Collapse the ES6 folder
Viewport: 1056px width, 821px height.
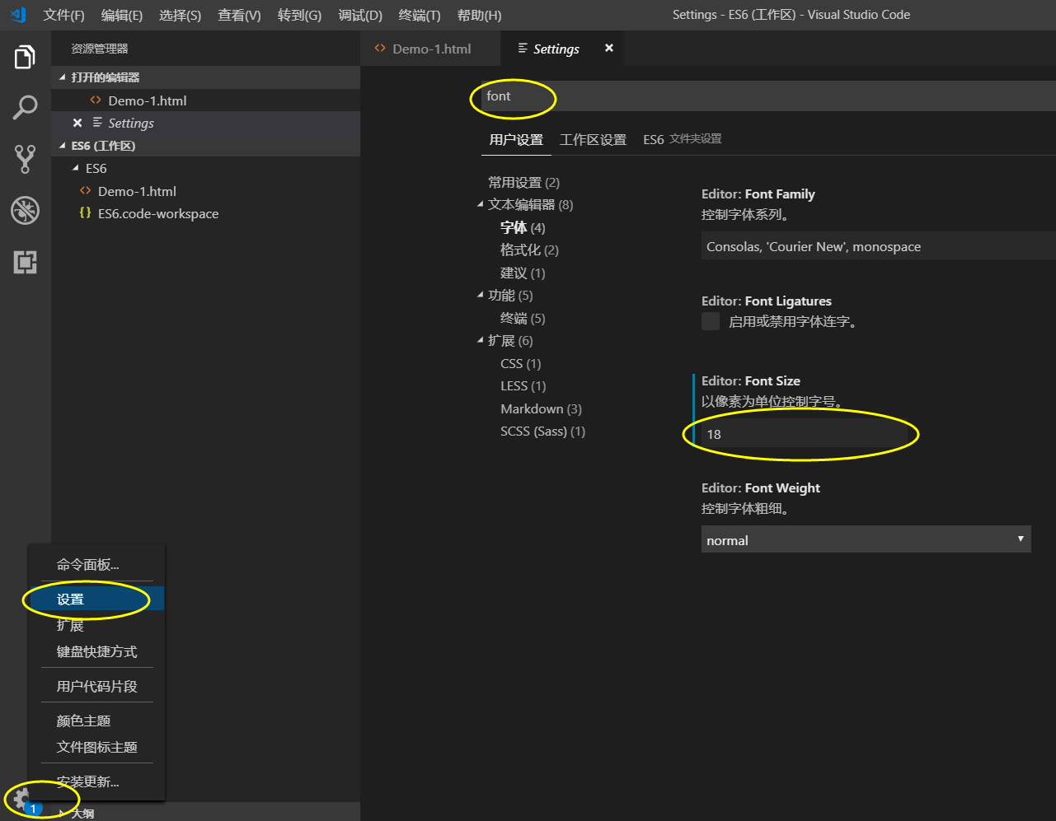tap(77, 168)
